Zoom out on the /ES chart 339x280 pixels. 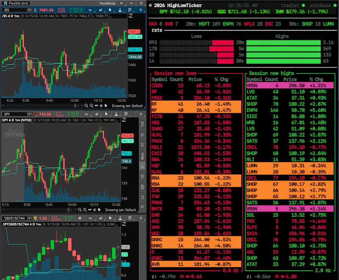(x=86, y=106)
